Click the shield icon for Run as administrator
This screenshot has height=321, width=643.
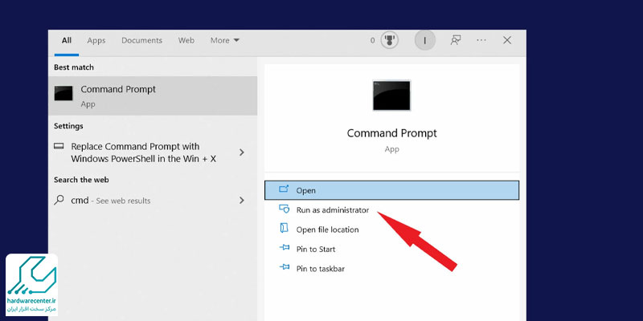285,209
